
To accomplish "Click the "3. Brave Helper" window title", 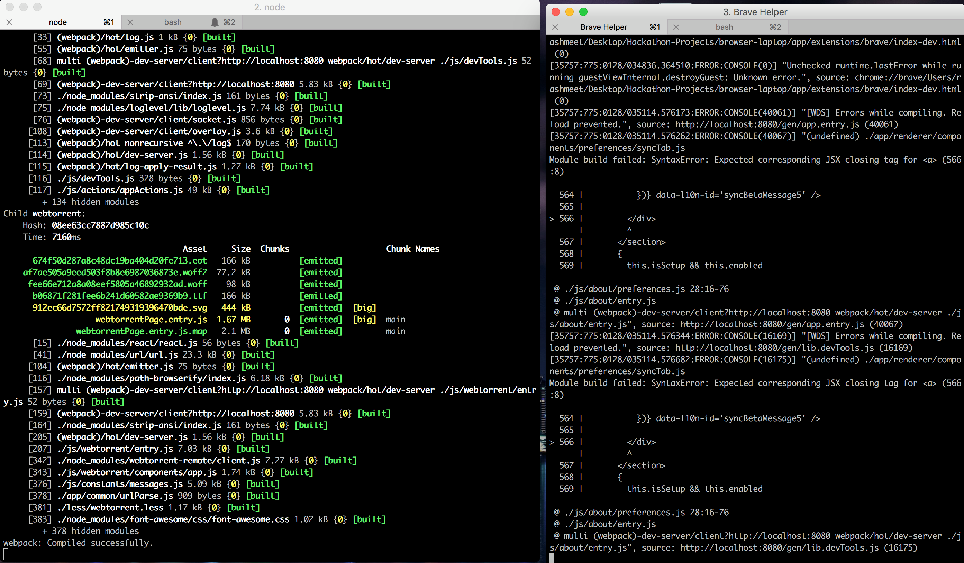I will pos(755,12).
